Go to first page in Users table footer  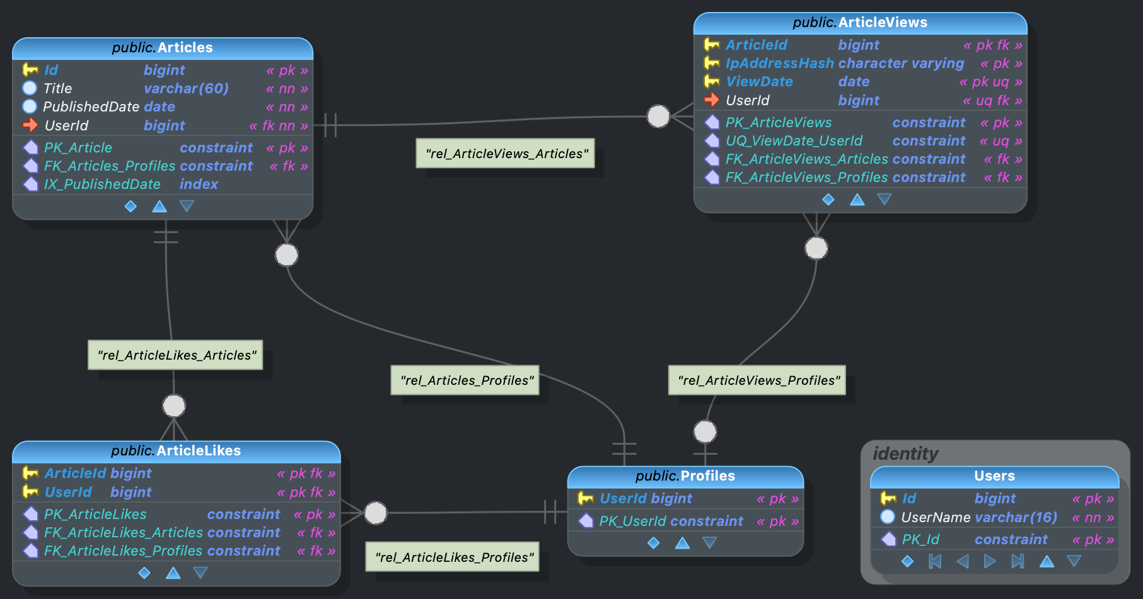pyautogui.click(x=935, y=561)
